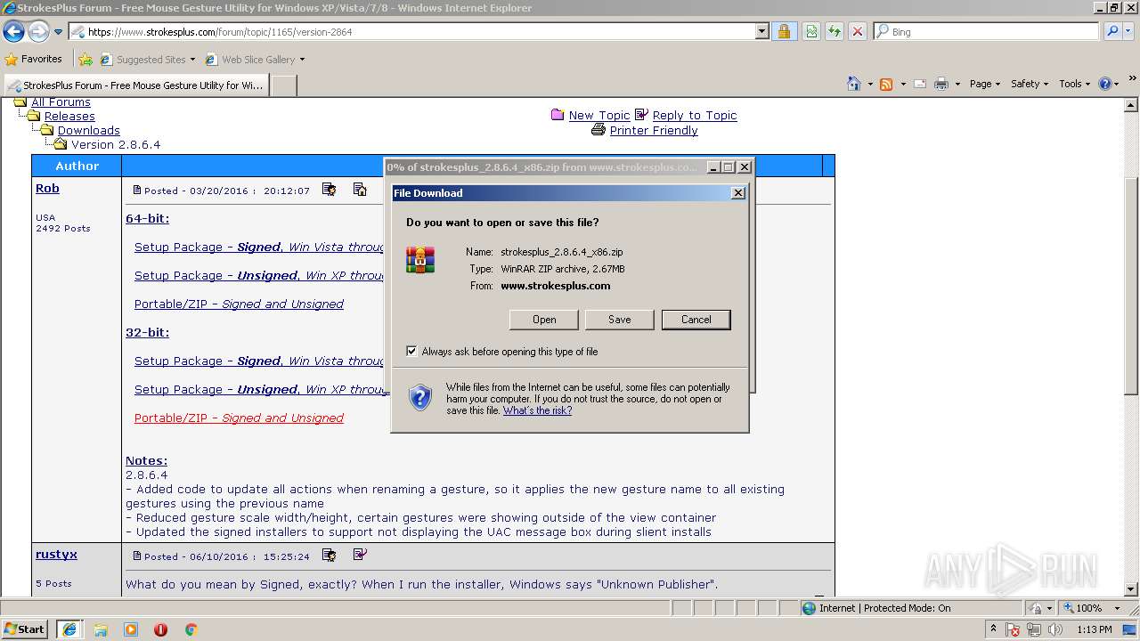Open the What's the risk? link

click(537, 411)
